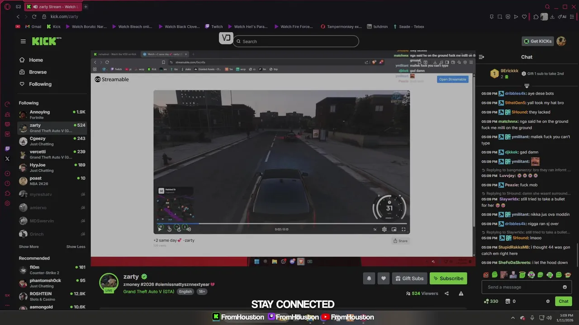Toggle follow with the heart button

[x=384, y=279]
